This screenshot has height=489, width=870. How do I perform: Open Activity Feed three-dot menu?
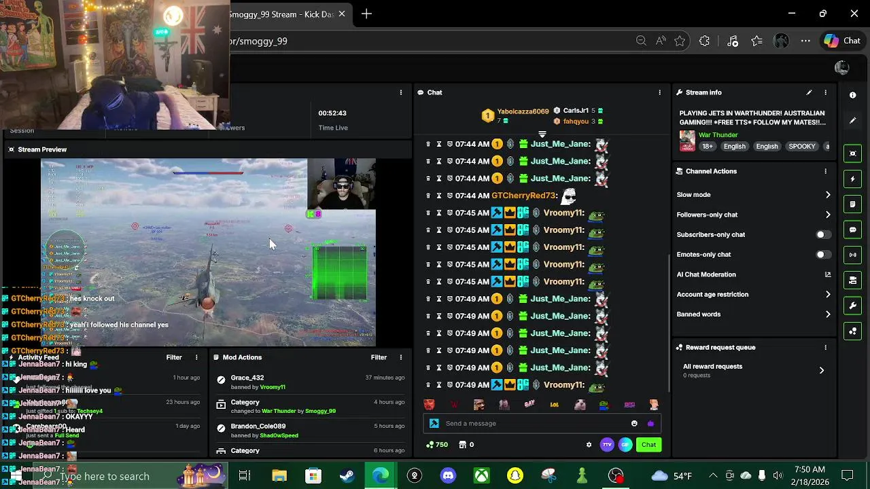196,357
